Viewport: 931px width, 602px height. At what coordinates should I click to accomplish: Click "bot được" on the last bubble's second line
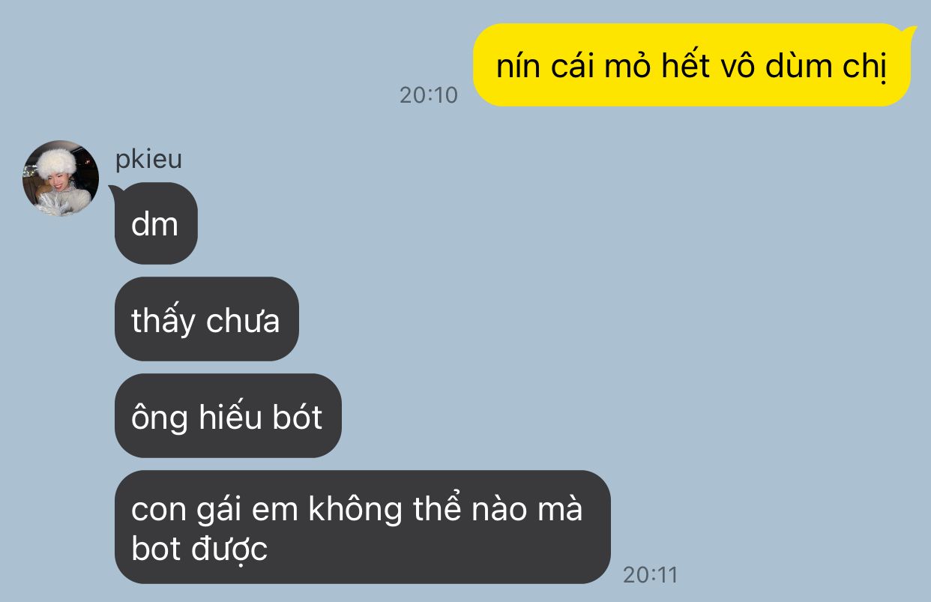199,549
